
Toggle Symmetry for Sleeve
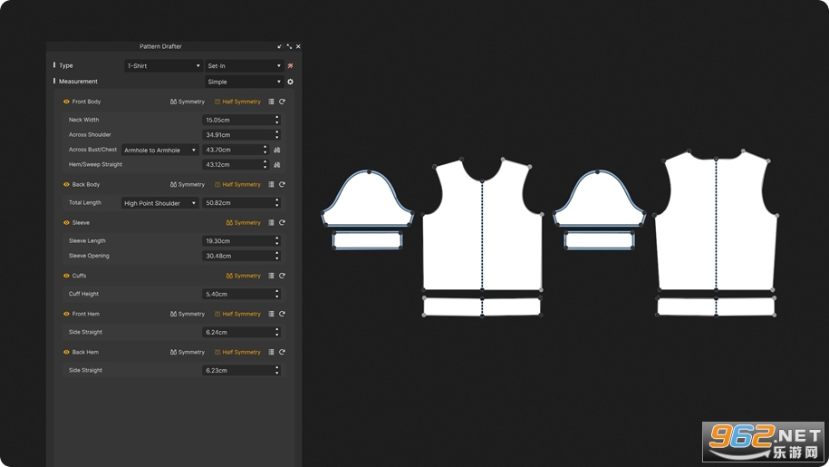click(243, 223)
